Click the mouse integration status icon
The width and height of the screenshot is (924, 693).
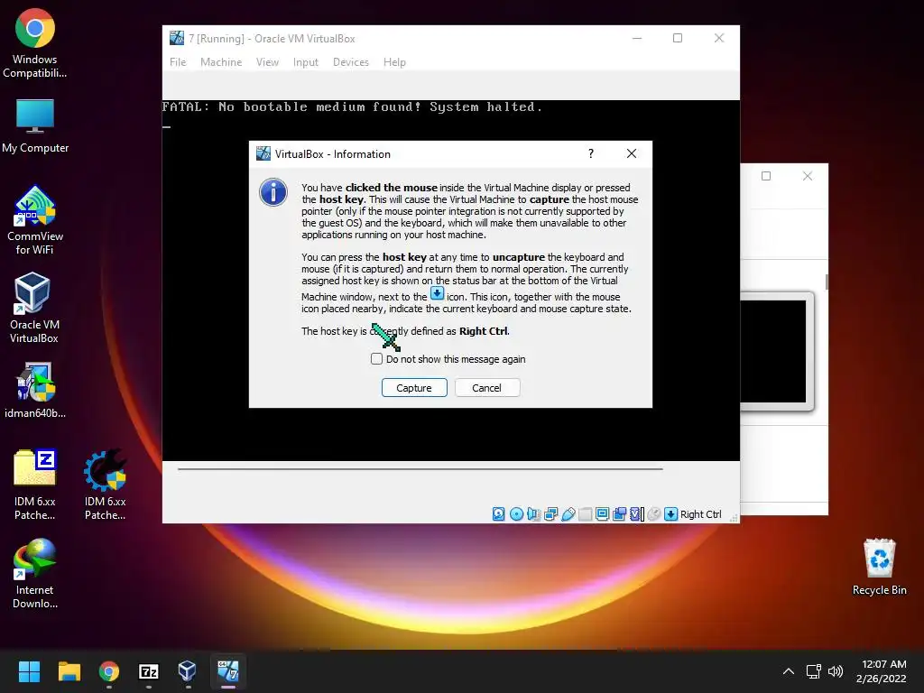[653, 514]
